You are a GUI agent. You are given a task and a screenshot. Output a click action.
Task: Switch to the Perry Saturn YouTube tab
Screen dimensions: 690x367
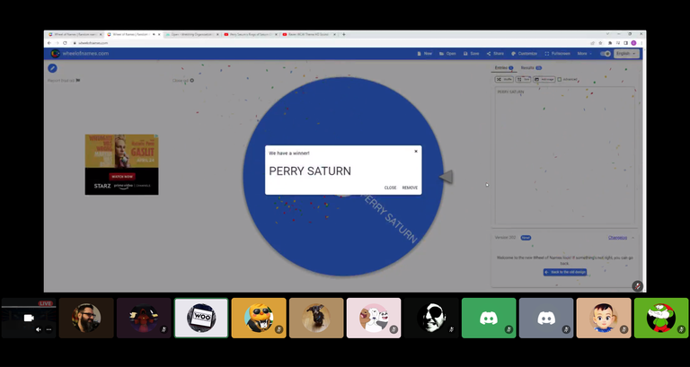tap(251, 34)
